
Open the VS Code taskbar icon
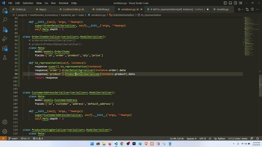click(x=116, y=144)
